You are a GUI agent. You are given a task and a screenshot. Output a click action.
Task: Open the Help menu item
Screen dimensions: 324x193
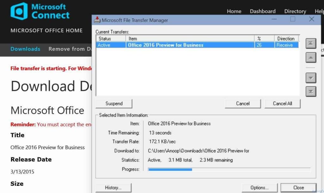tap(319, 11)
